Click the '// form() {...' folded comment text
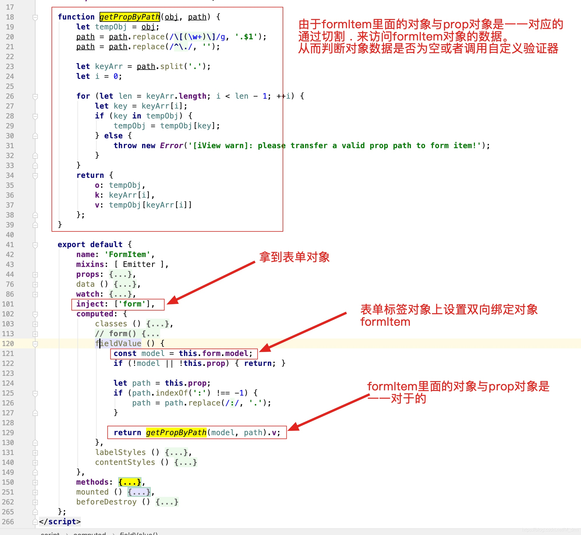581x535 pixels. tap(127, 334)
